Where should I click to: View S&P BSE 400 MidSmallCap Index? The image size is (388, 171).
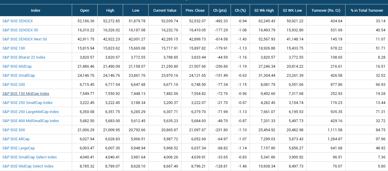[x=31, y=121]
